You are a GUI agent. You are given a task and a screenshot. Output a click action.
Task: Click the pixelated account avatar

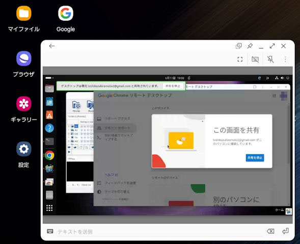pyautogui.click(x=284, y=96)
